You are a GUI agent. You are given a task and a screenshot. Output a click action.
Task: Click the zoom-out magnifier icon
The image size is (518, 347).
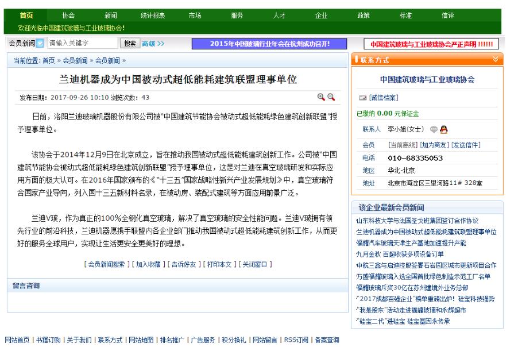(331, 97)
